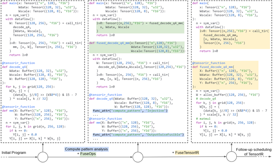The width and height of the screenshot is (273, 163).
Task: Click 'Y[i, j] = 0.0' in left panel
Action: pos(25,135)
